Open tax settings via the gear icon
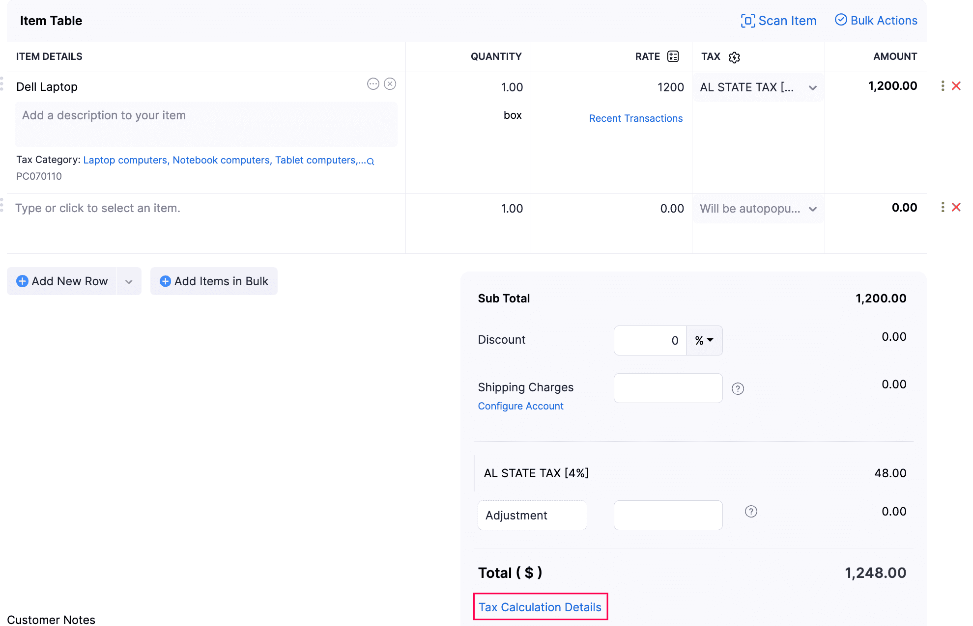This screenshot has width=973, height=626. point(734,57)
